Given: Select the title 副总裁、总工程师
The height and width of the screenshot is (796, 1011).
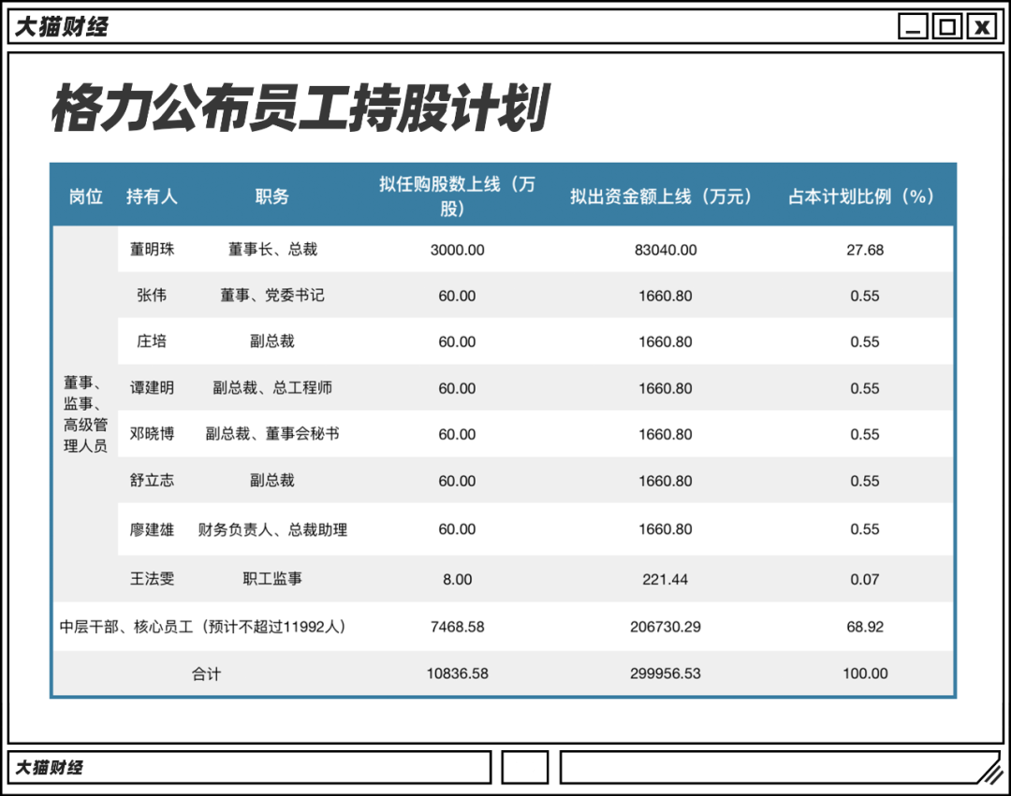Looking at the screenshot, I should click(x=272, y=387).
